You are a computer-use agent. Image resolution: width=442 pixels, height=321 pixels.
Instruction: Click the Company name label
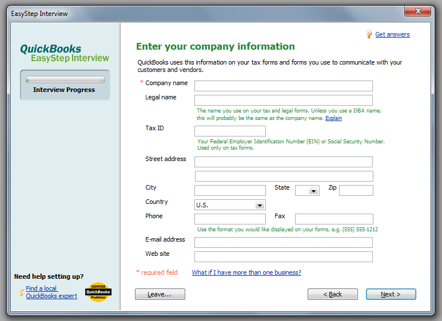click(166, 83)
